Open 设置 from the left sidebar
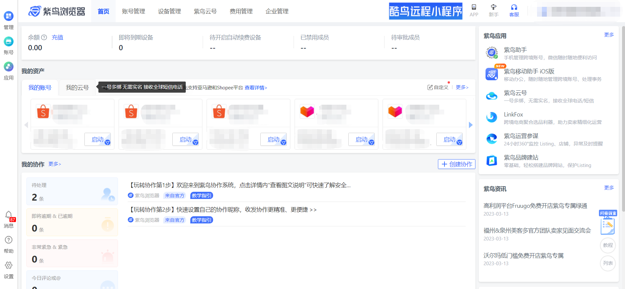The width and height of the screenshot is (625, 289). (8, 270)
